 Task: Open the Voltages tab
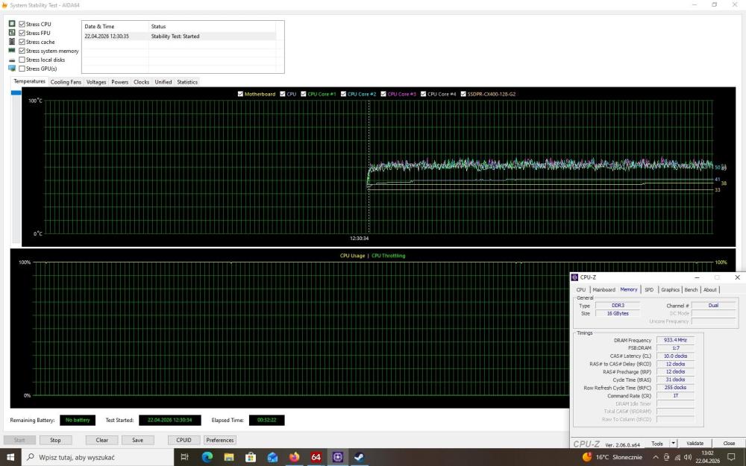coord(96,82)
